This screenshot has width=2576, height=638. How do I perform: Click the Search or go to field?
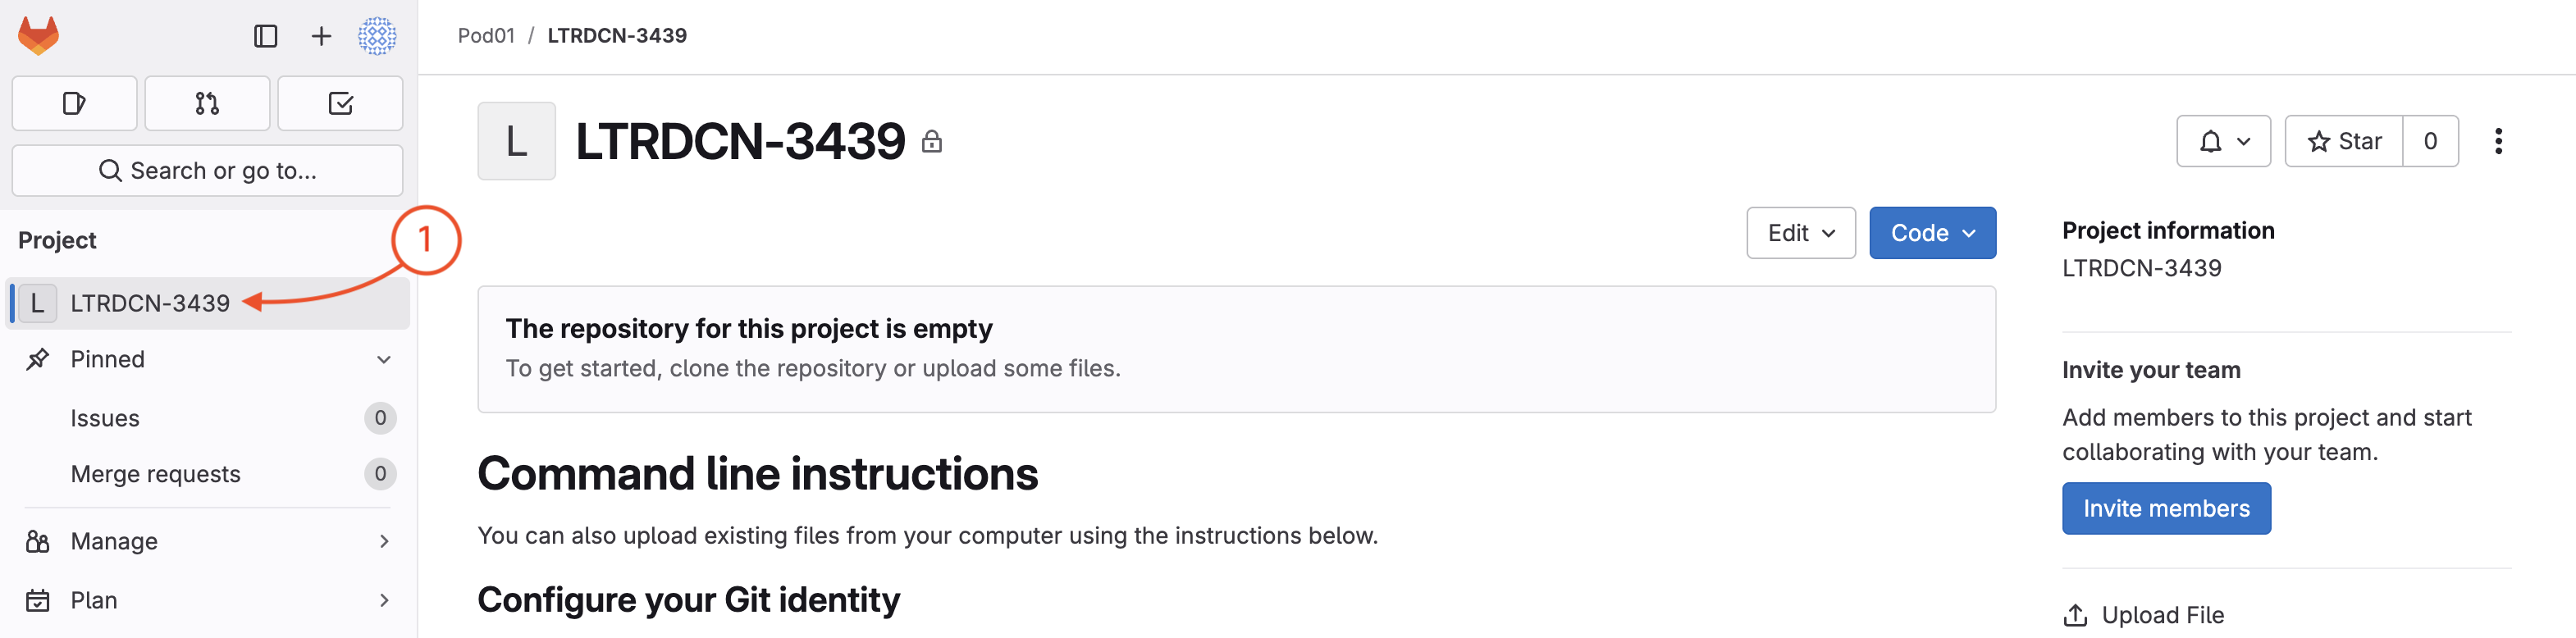[207, 171]
